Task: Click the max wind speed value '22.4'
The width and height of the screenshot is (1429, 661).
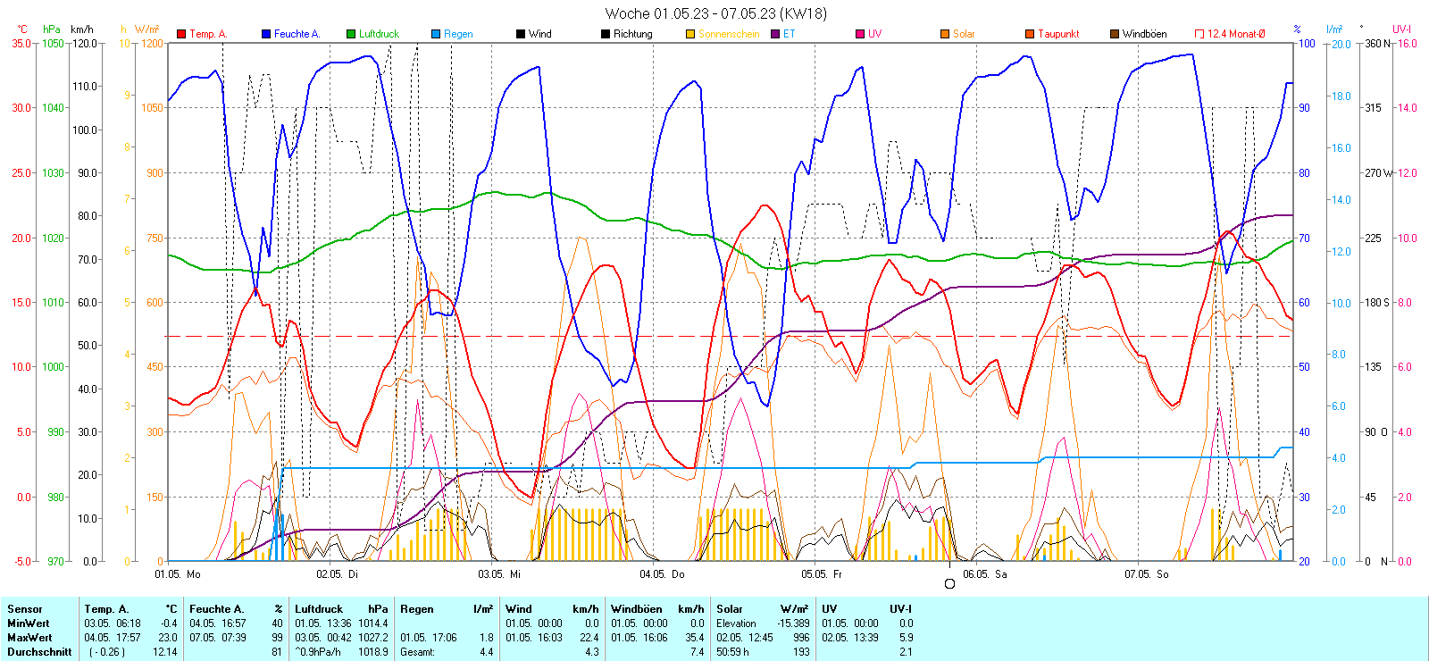Action: point(589,638)
